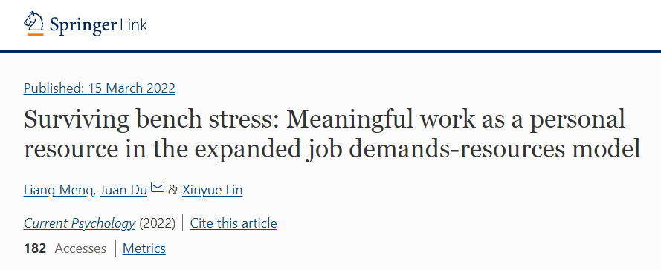
Task: Click the ampersand before Xinyue Lin
Action: pos(172,191)
